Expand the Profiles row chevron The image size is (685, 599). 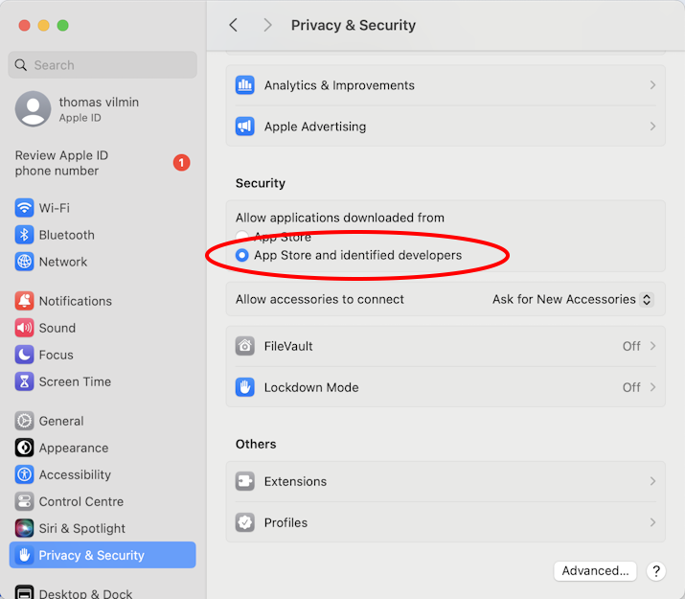click(x=652, y=522)
